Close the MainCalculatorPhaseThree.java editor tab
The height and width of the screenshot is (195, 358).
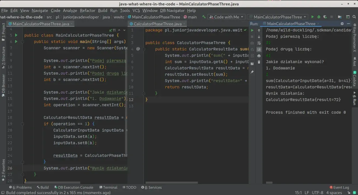[x=72, y=24]
